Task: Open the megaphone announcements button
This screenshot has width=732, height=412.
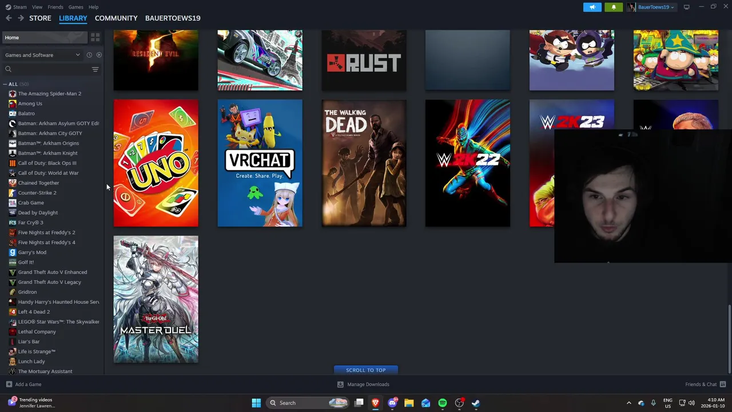Action: [x=592, y=7]
